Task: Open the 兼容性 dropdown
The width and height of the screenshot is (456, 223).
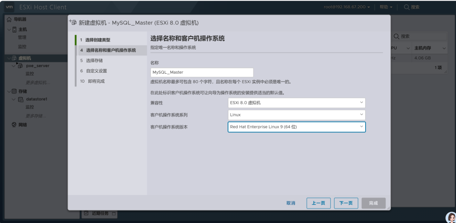Action: [296, 103]
